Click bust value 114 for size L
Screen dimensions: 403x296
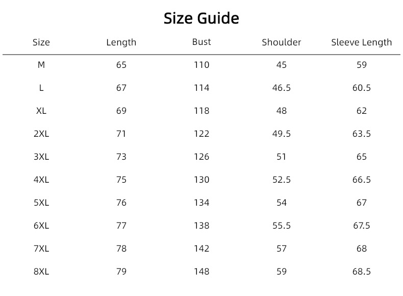[x=202, y=88]
